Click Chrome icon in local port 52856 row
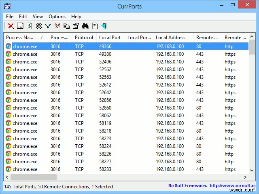 coord(8,100)
